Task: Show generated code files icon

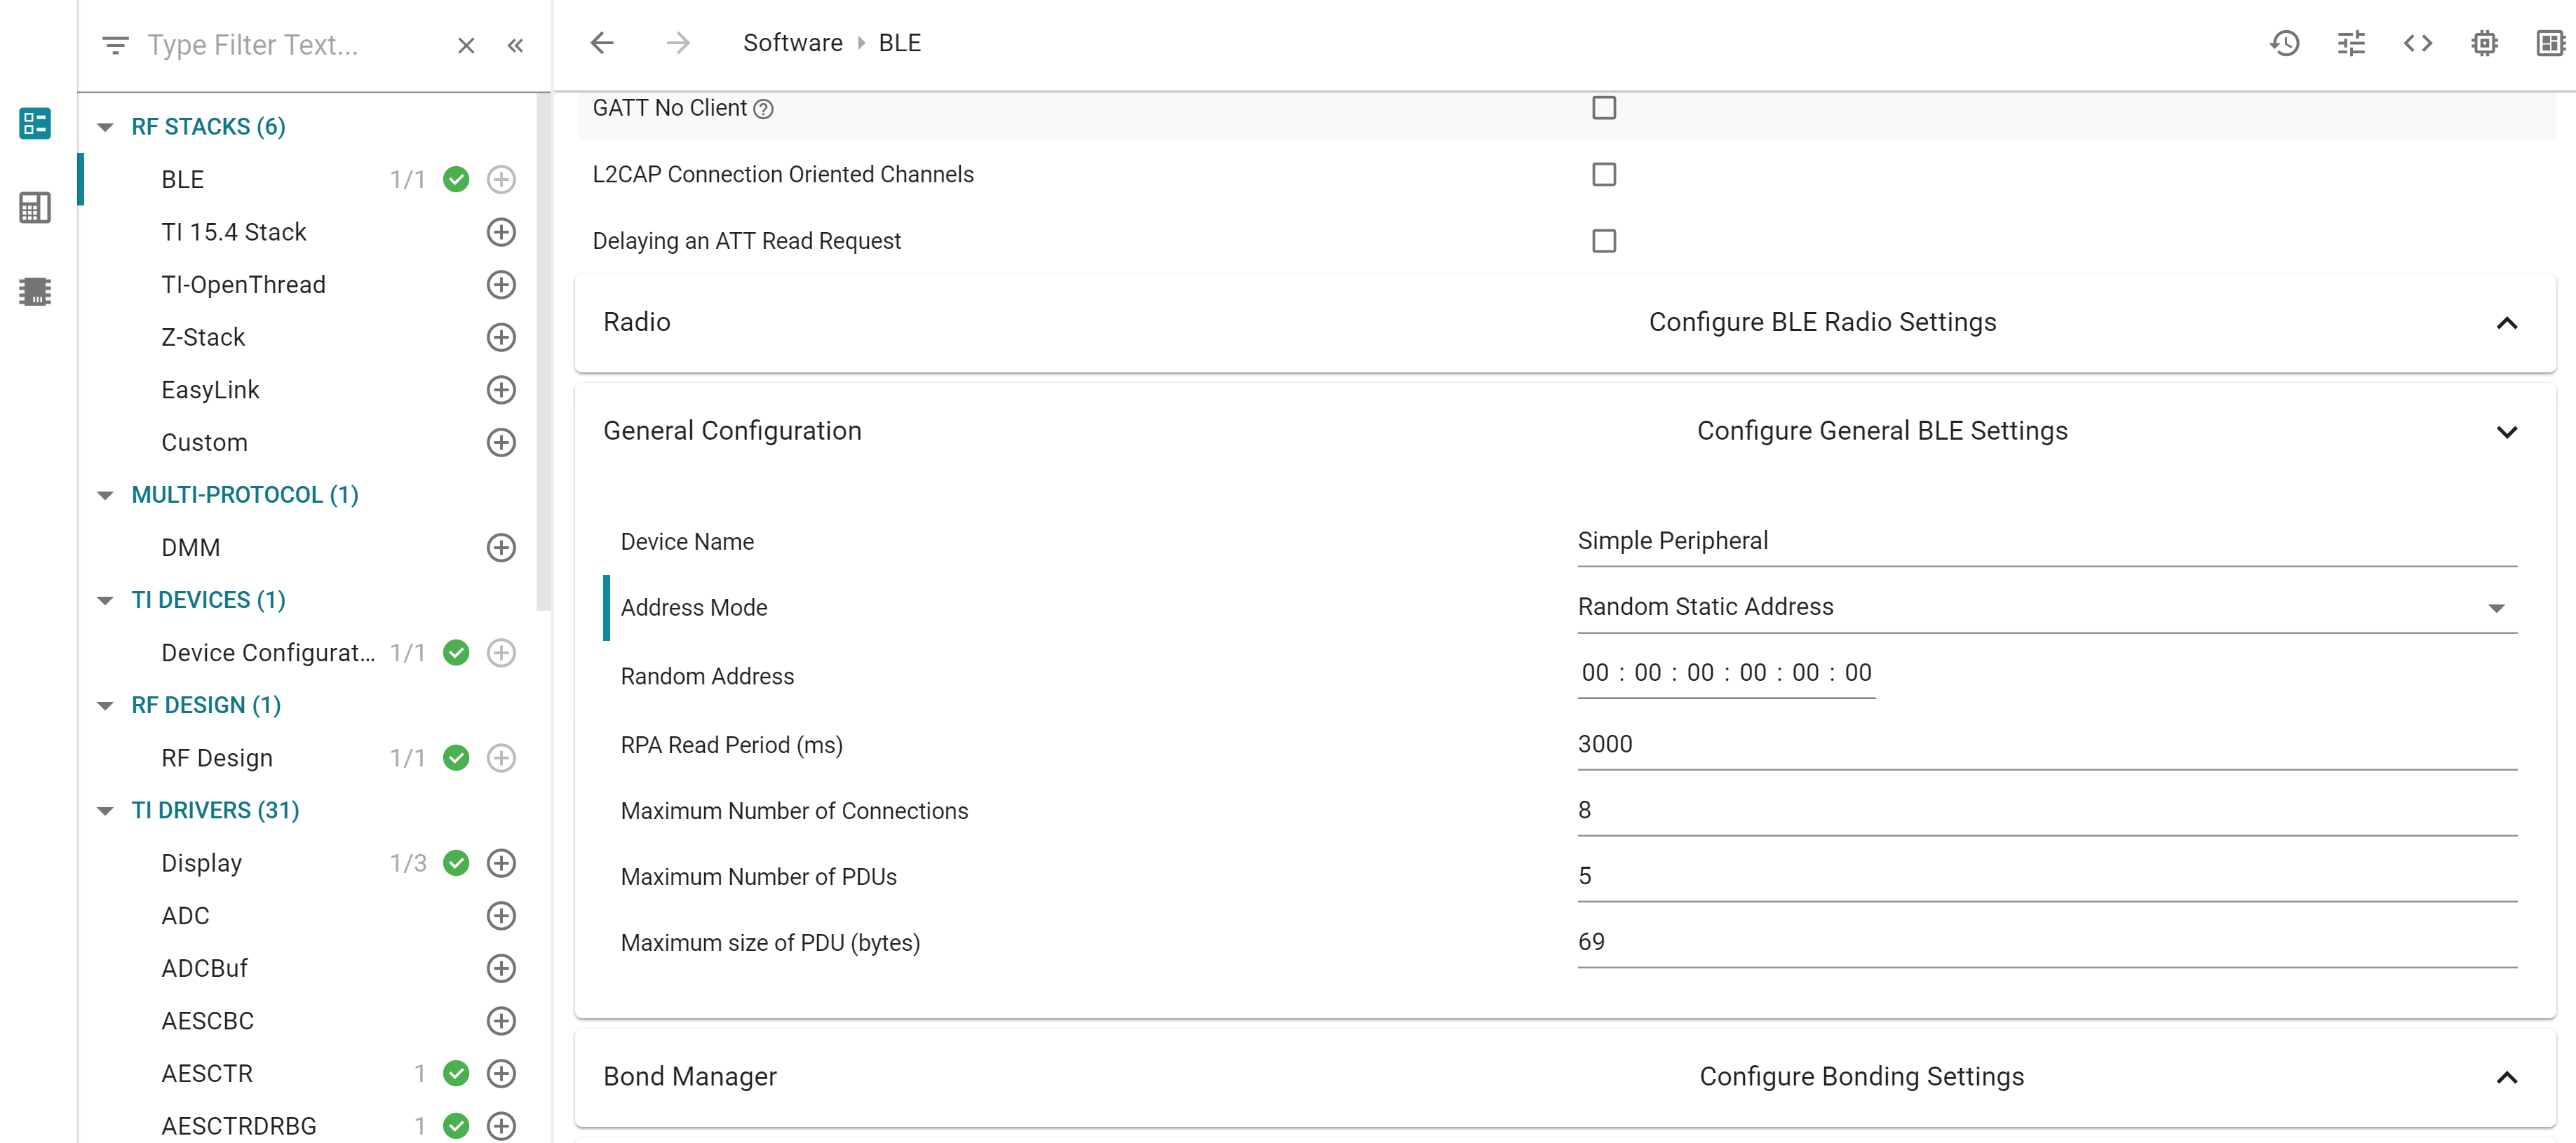Action: (2417, 43)
